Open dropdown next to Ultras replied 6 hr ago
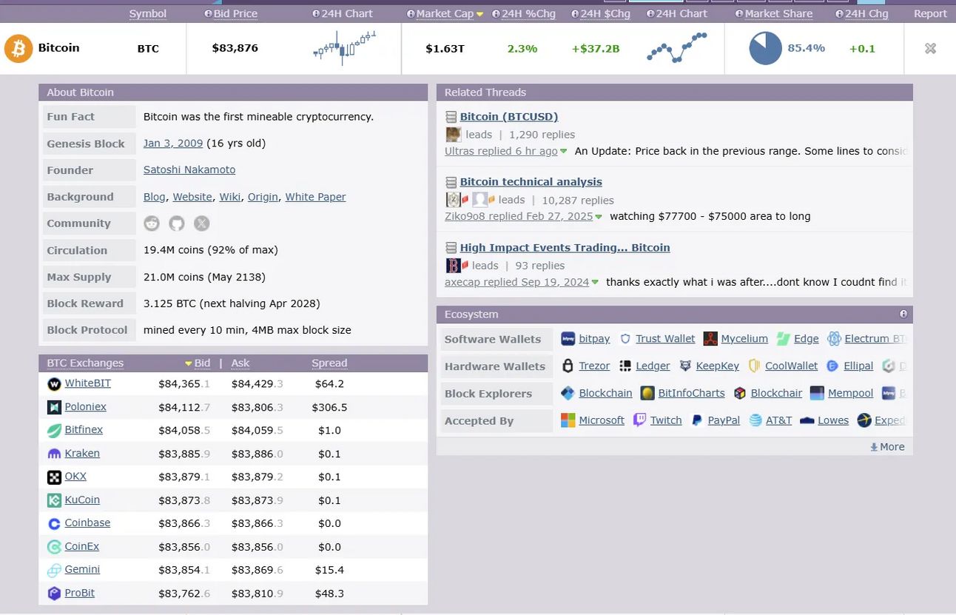956x615 pixels. (564, 152)
